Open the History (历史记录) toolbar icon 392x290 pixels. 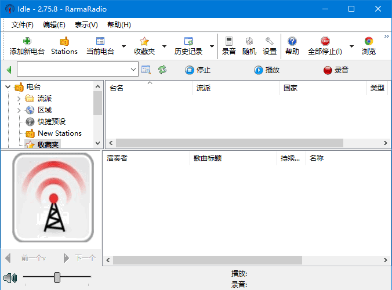[188, 41]
